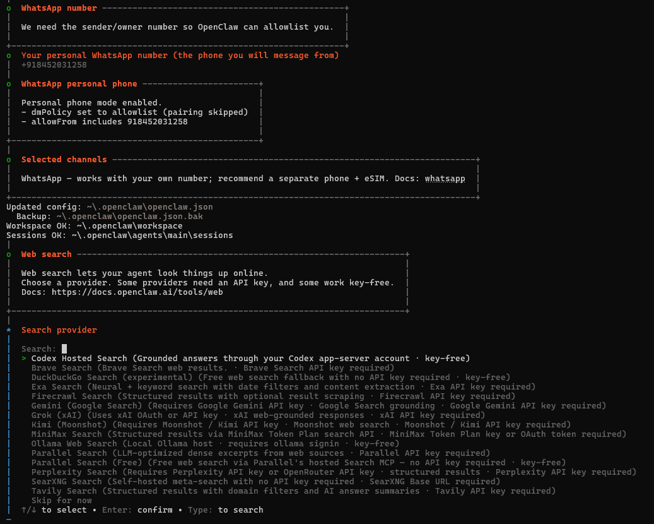Click the WhatsApp personal phone heading

[x=79, y=84]
